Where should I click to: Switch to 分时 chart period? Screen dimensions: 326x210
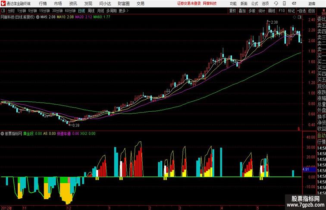click(11, 11)
